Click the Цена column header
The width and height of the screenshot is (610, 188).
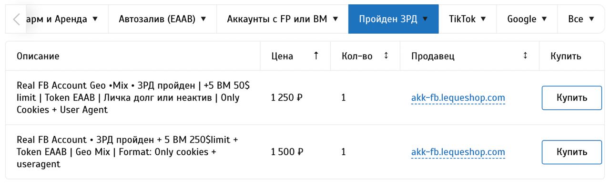[x=282, y=56]
